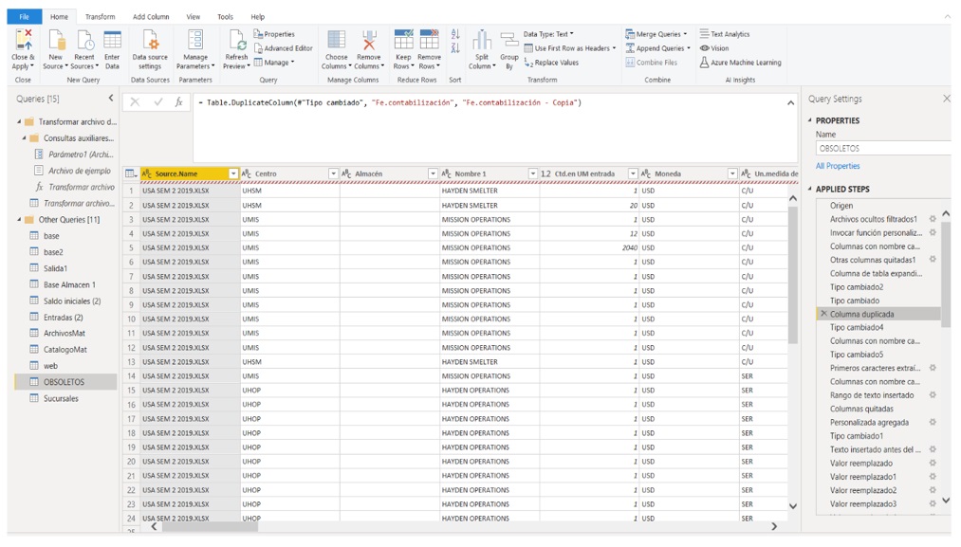Open the Centro column filter dropdown
961x547 pixels.
coord(333,173)
